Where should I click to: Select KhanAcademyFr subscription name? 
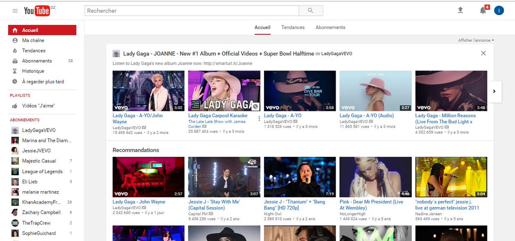pos(42,202)
